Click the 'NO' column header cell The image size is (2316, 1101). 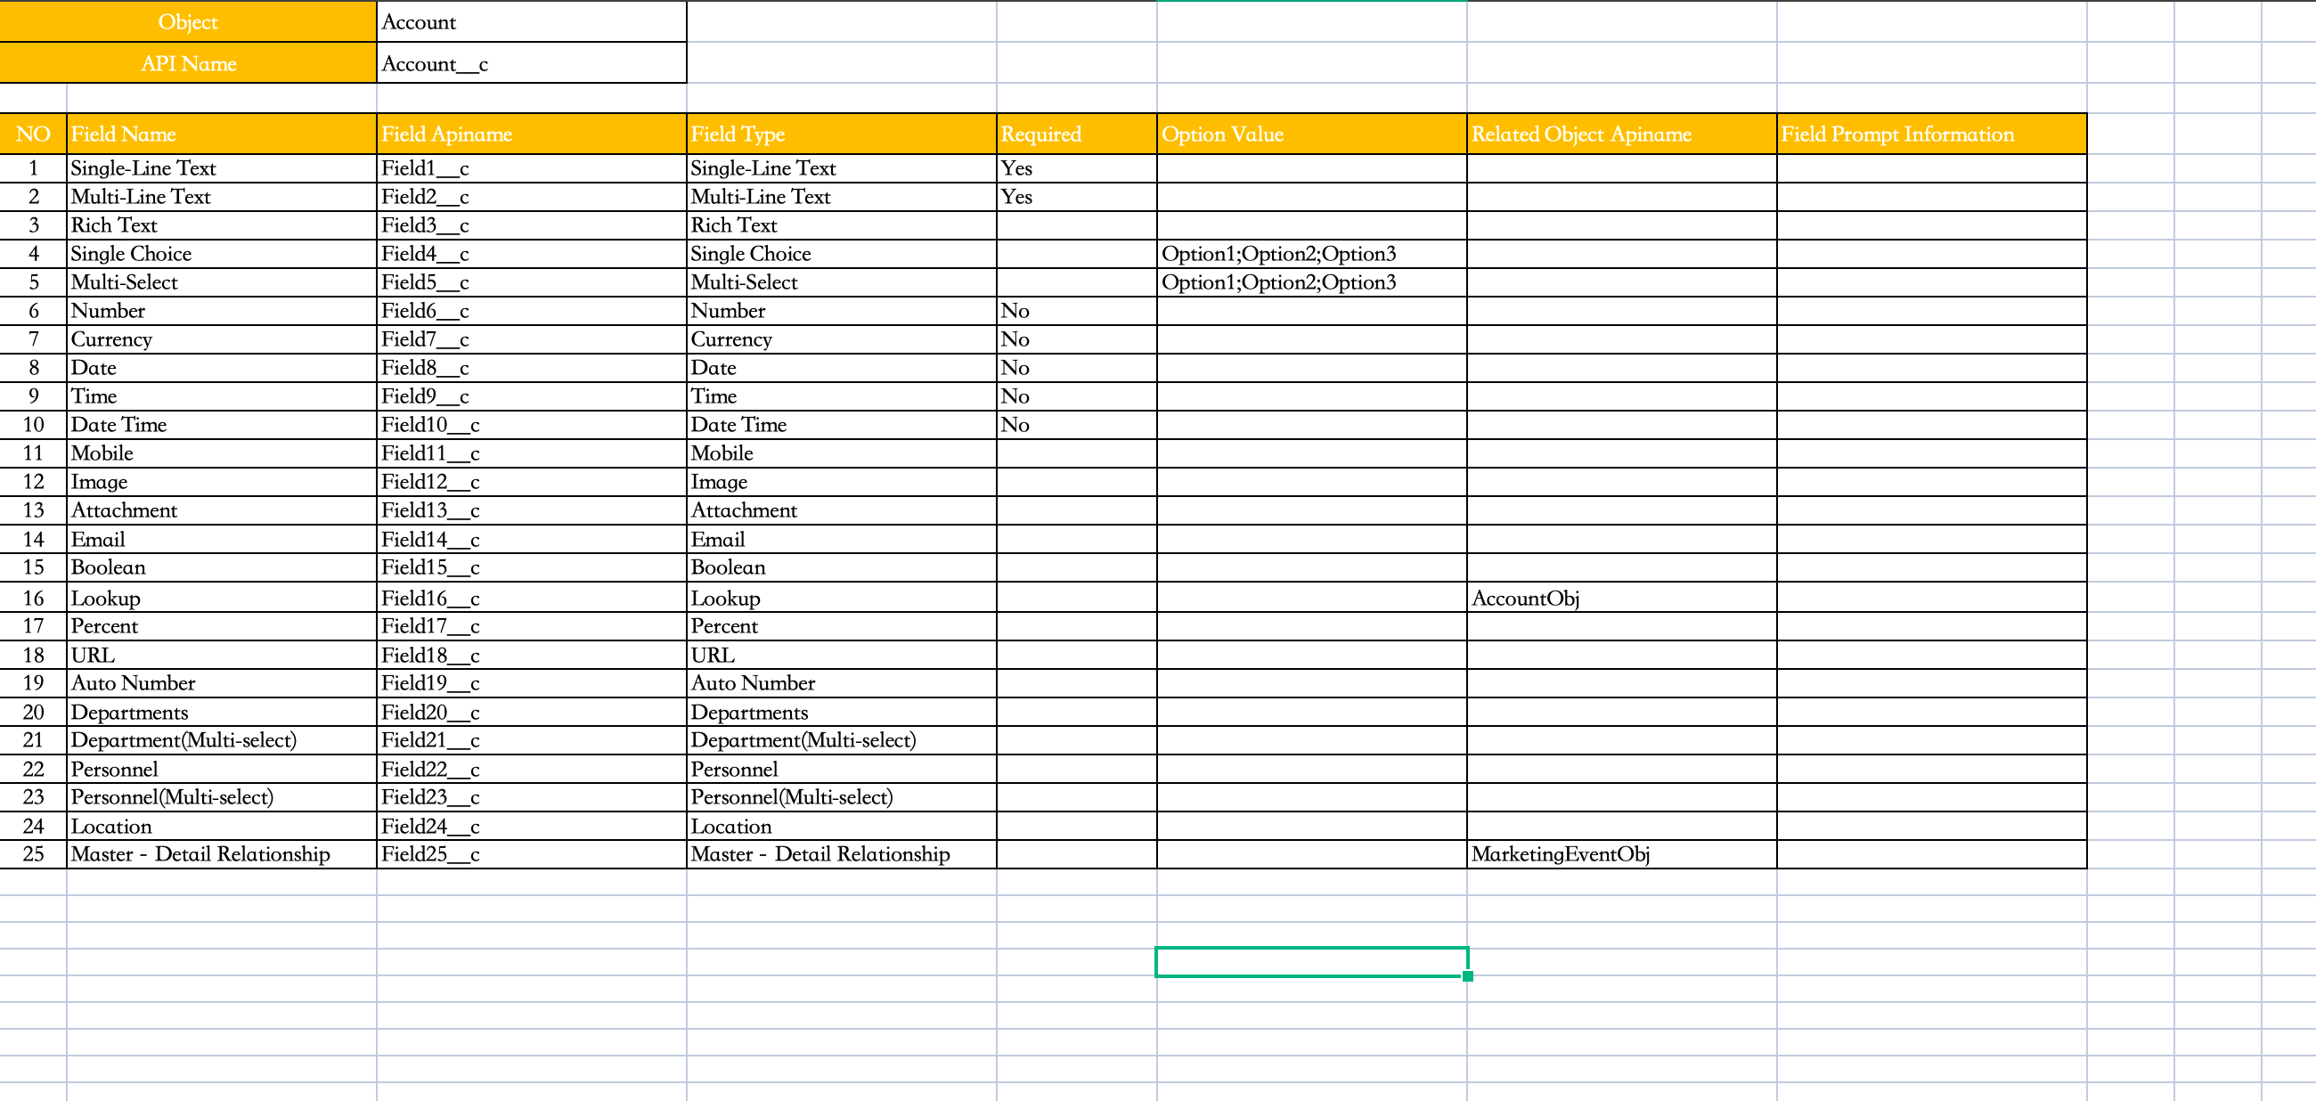[x=33, y=134]
